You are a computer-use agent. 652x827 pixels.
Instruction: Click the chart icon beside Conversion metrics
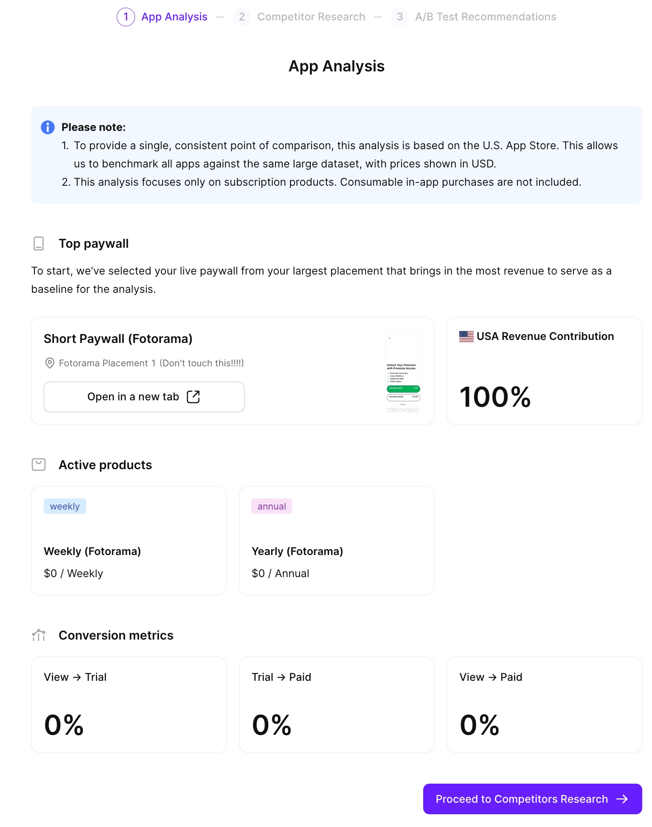coord(39,635)
